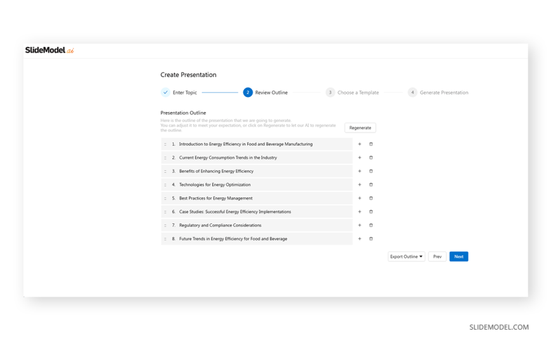Viewport: 551px width, 341px height.
Task: Trash the 'Future Trends in Energy Efficiency' item
Action: [371, 239]
